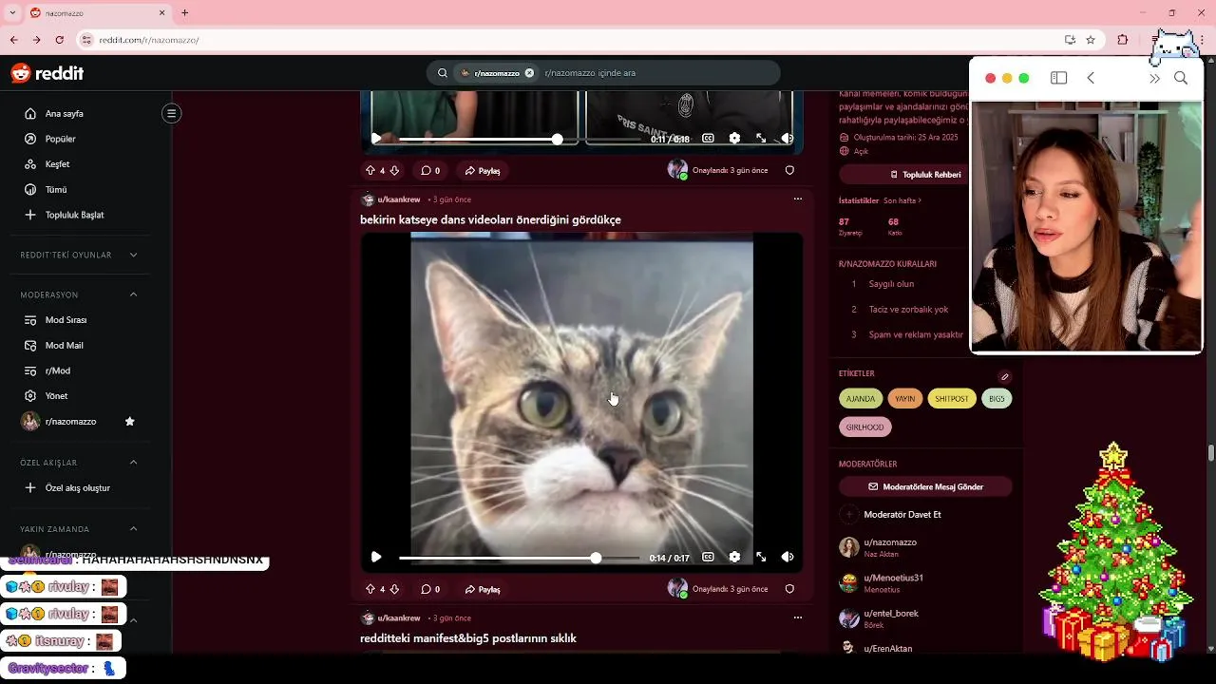Collapse the ÖZEL AKIŞLAR section
The width and height of the screenshot is (1216, 684).
[133, 463]
